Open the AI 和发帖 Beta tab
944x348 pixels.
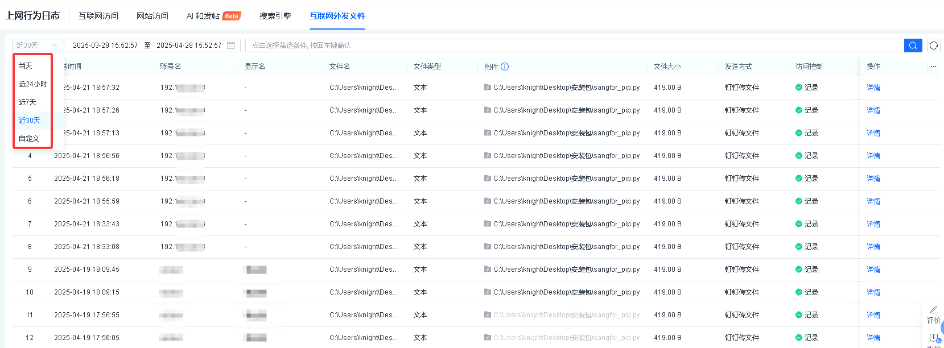point(213,16)
